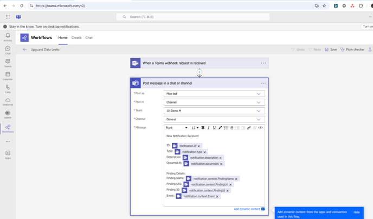Go back in the browser
Screen dimensions: 373x219
click(5, 6)
